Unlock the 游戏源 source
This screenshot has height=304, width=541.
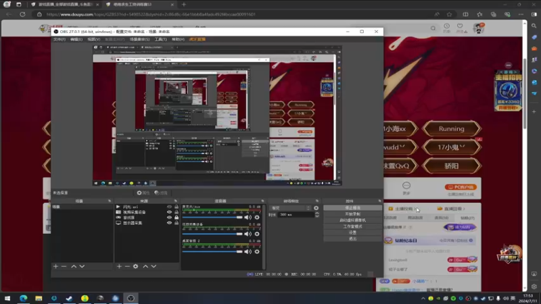pos(177,218)
